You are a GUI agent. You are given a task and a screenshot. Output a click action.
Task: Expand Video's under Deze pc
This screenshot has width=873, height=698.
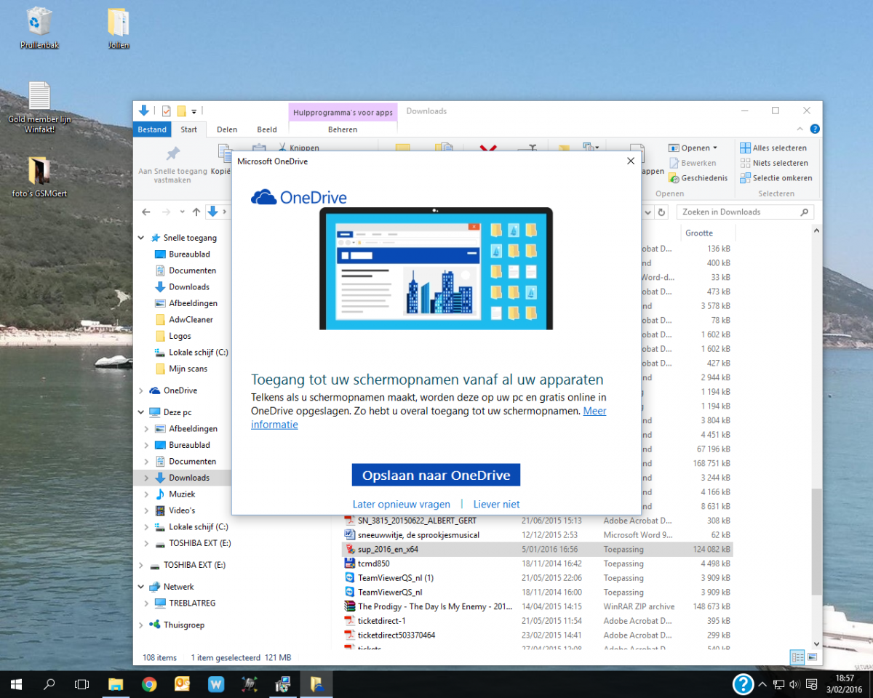(146, 510)
